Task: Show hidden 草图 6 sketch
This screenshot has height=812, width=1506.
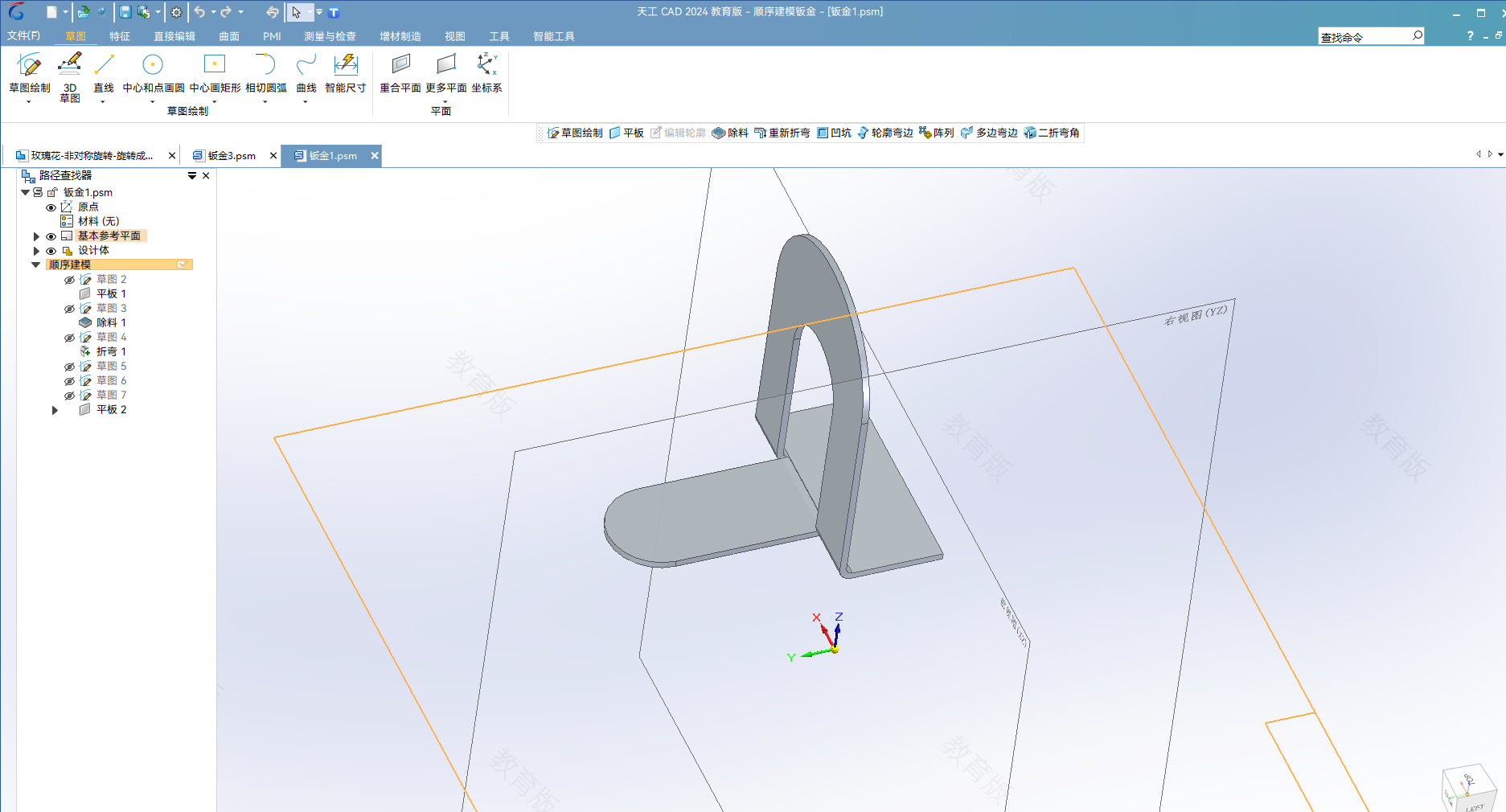Action: click(x=69, y=381)
